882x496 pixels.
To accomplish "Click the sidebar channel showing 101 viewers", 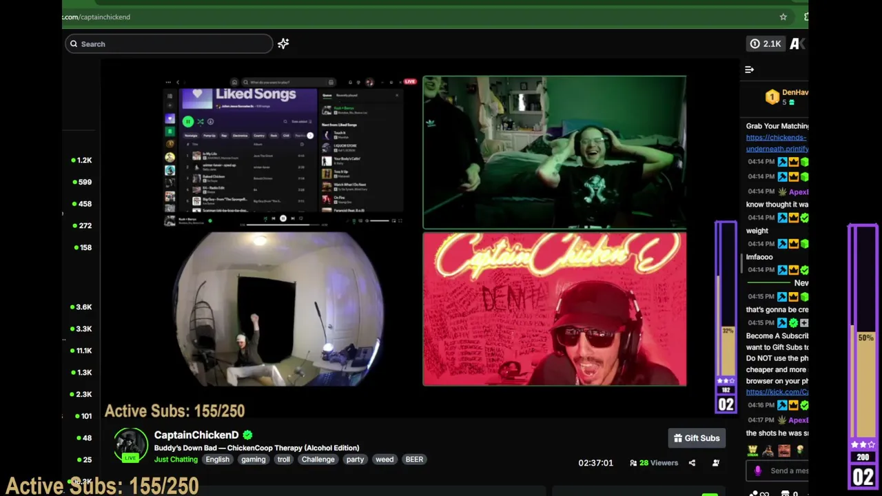I will point(82,416).
